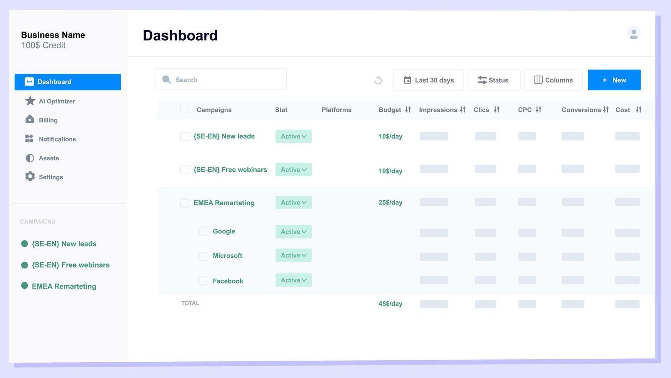Viewport: 671px width, 378px height.
Task: Open the Columns selector
Action: (553, 80)
